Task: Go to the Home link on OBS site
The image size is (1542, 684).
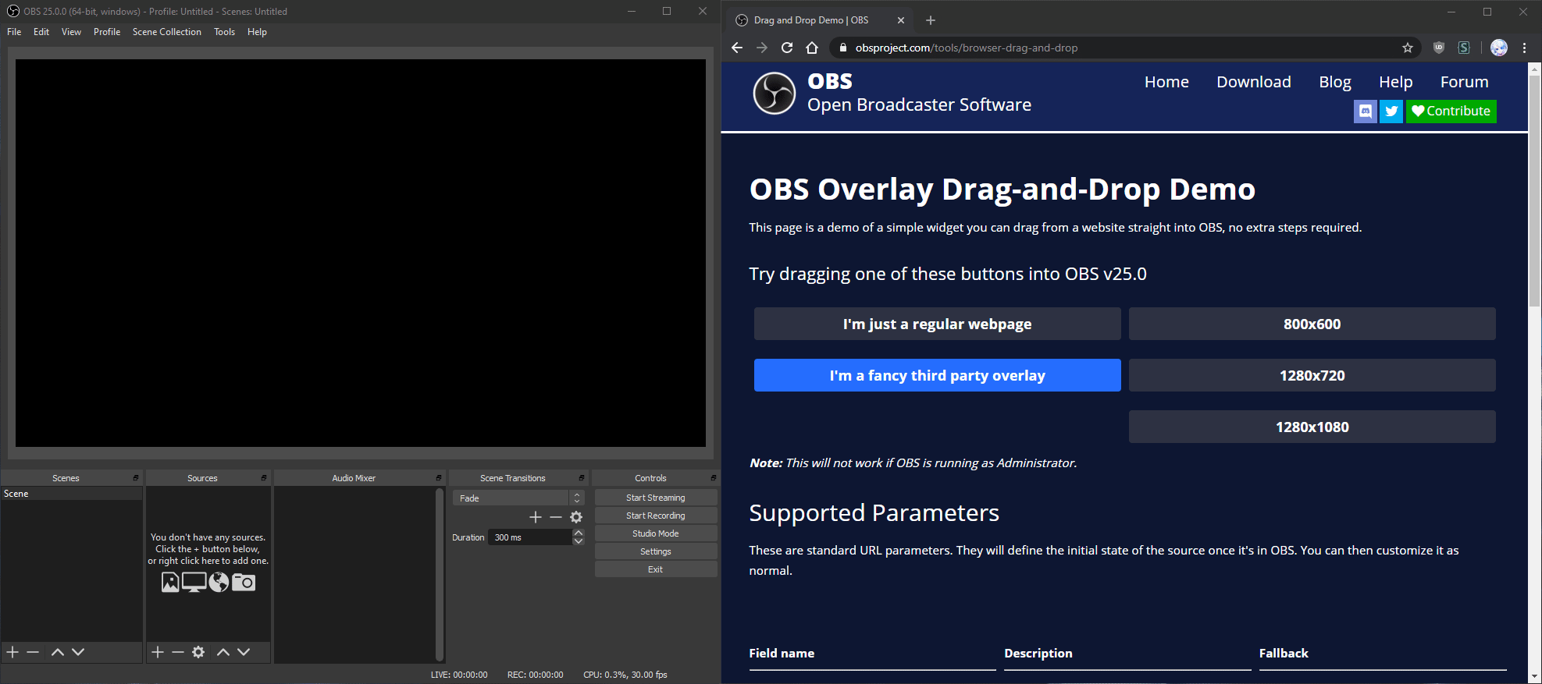Action: click(x=1166, y=82)
